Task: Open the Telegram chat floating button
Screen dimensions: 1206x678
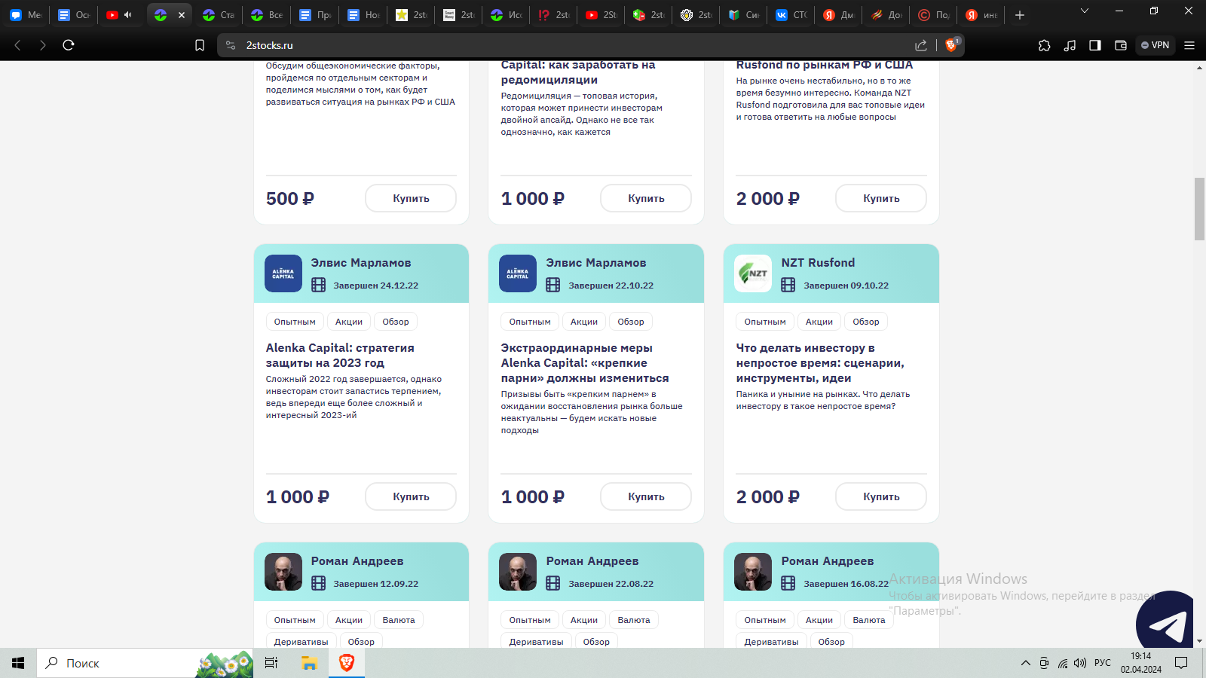Action: pos(1165,621)
